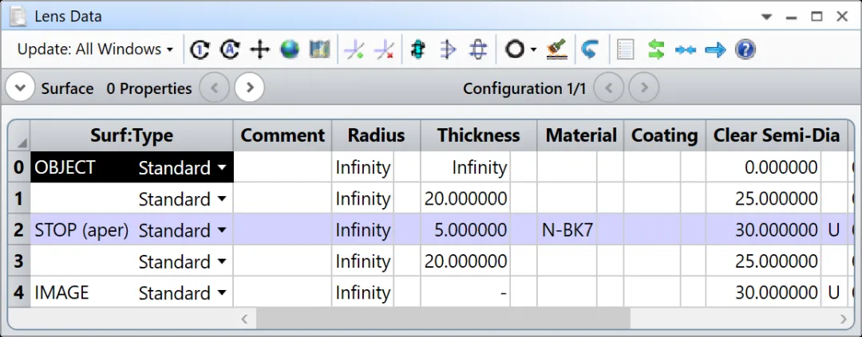Click the black crosshair icon in toolbar
The image size is (862, 337).
pyautogui.click(x=259, y=49)
